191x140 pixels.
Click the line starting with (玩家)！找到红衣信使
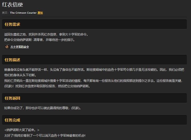point(47,86)
